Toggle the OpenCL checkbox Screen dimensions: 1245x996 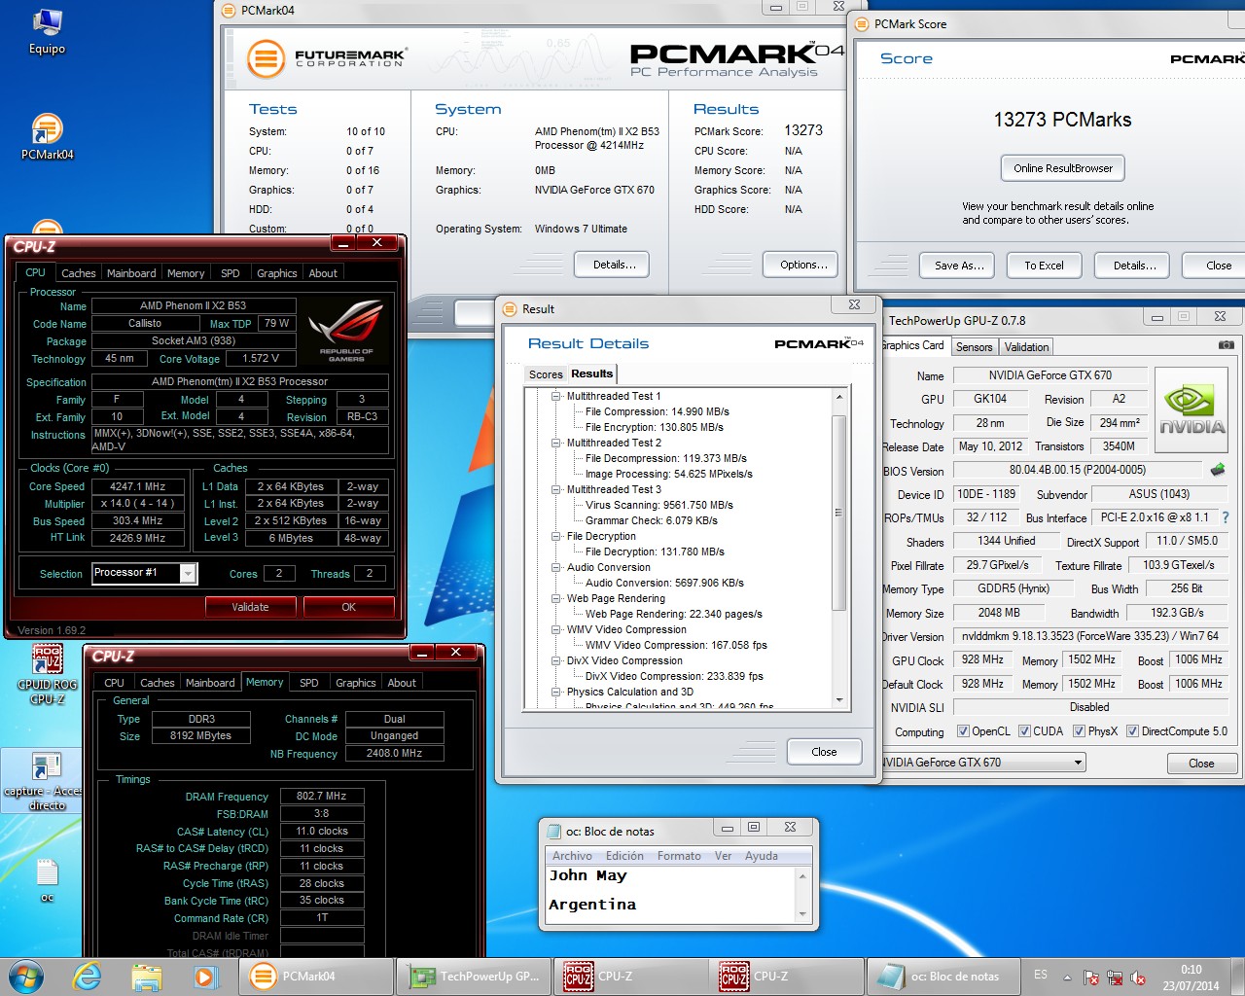point(963,731)
